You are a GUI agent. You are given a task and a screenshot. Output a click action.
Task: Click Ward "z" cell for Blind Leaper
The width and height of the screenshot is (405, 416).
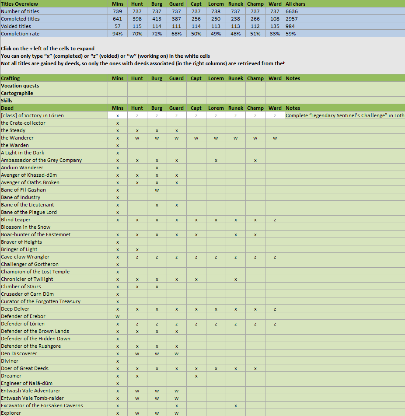(x=275, y=219)
